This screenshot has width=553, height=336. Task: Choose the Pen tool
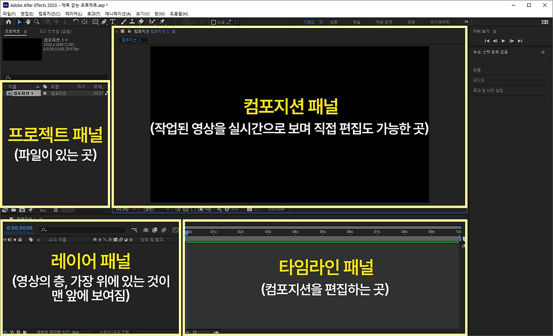coord(104,22)
